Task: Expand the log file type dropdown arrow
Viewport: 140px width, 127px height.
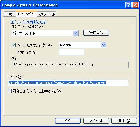Action: point(76,33)
